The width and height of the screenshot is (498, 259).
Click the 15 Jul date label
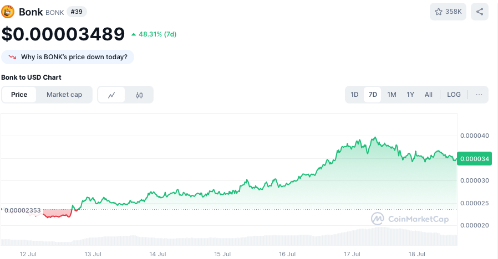(222, 254)
